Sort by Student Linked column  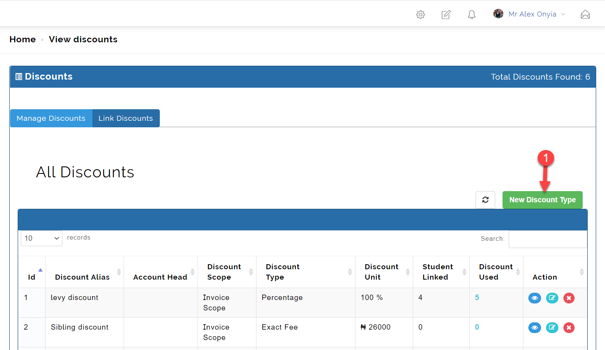pyautogui.click(x=441, y=272)
